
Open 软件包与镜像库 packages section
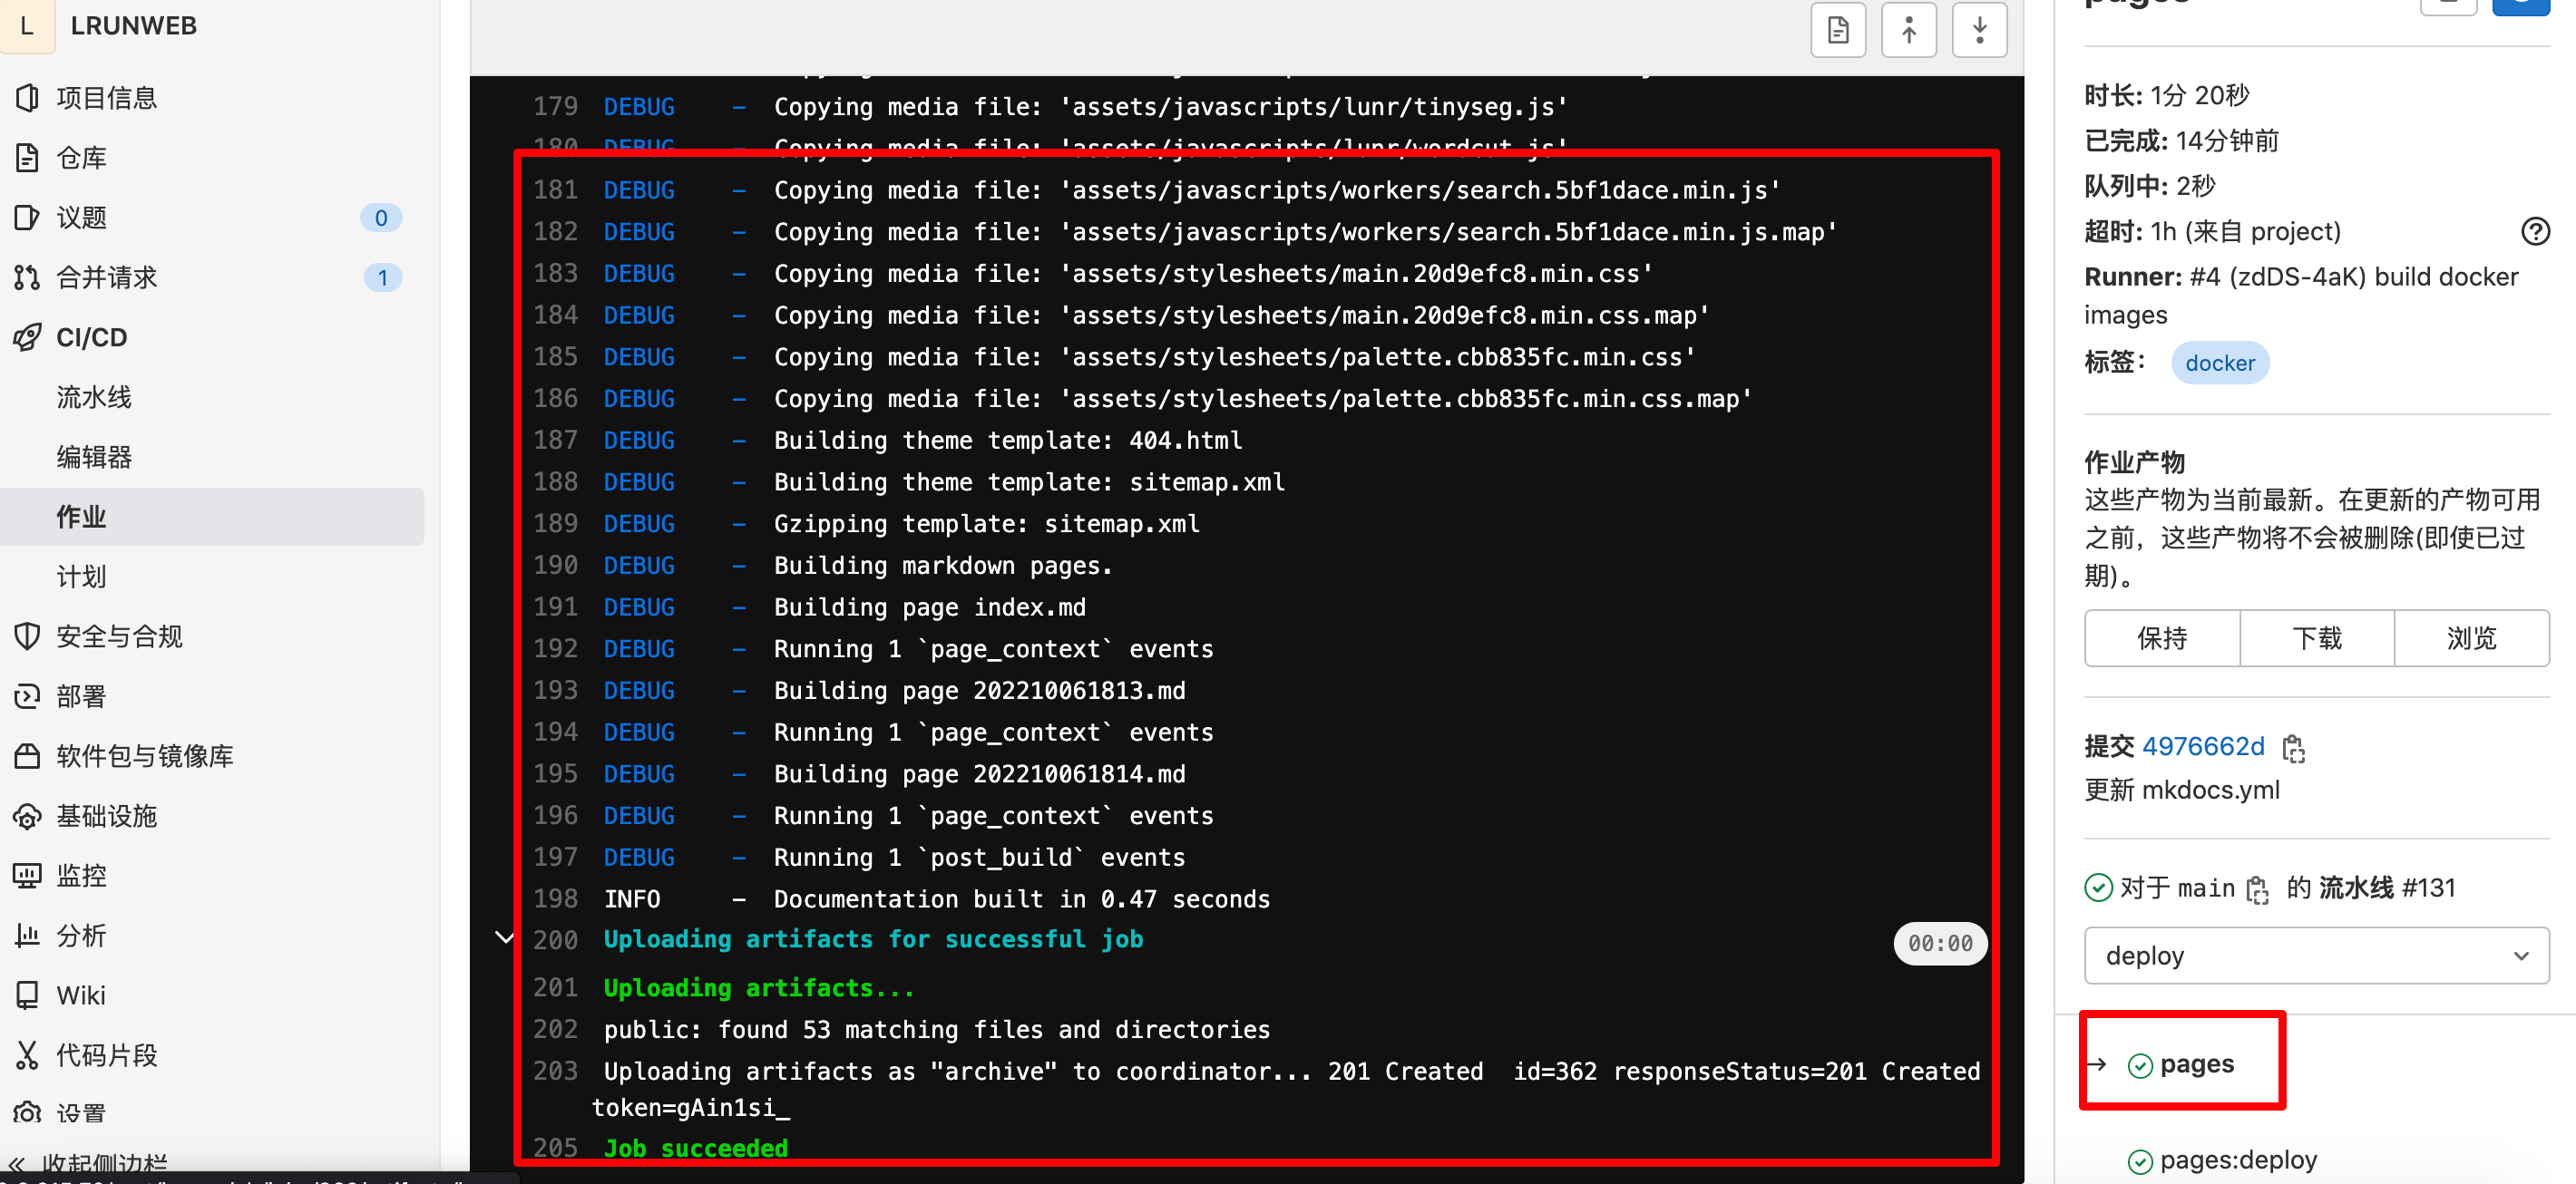144,756
